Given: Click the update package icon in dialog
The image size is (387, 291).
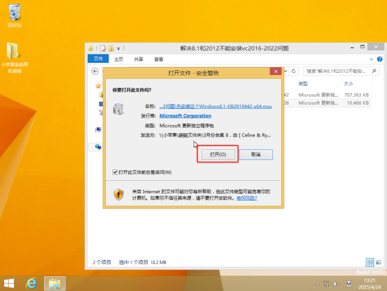Looking at the screenshot, I should pyautogui.click(x=118, y=109).
